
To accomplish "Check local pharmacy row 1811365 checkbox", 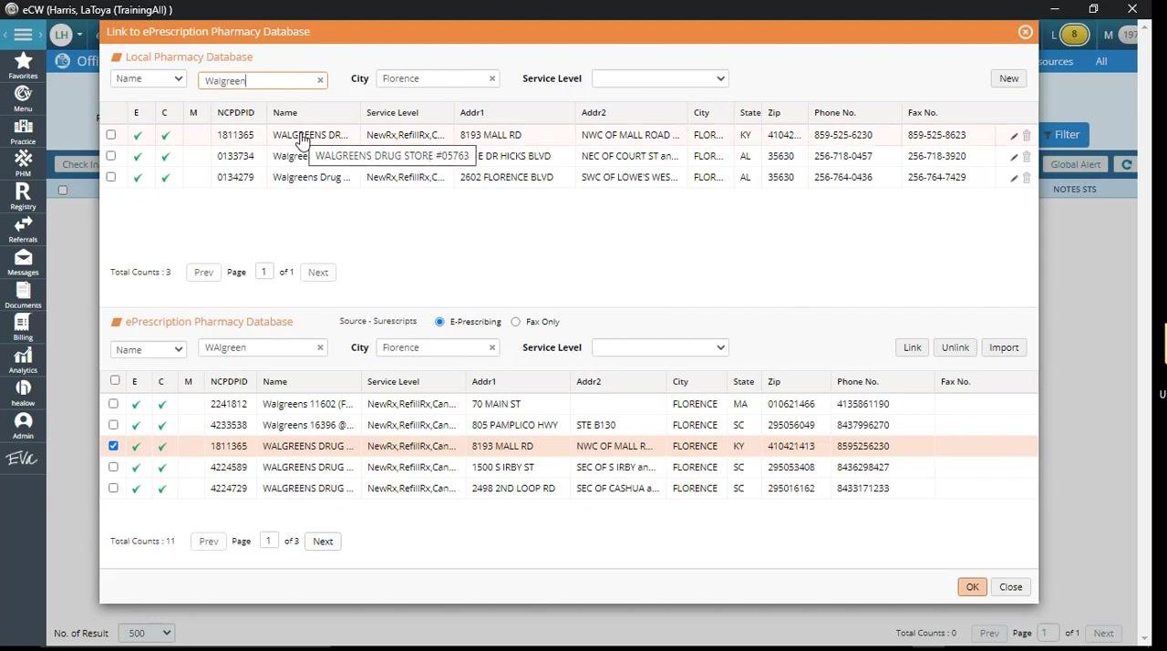I will pyautogui.click(x=111, y=135).
